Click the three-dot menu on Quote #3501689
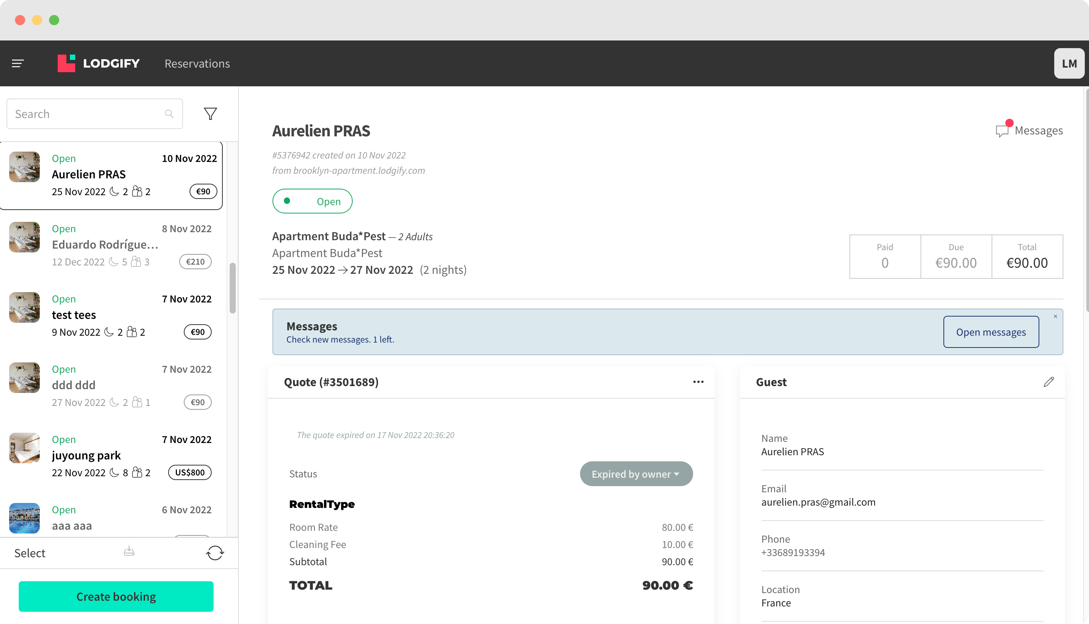The height and width of the screenshot is (624, 1089). (698, 382)
